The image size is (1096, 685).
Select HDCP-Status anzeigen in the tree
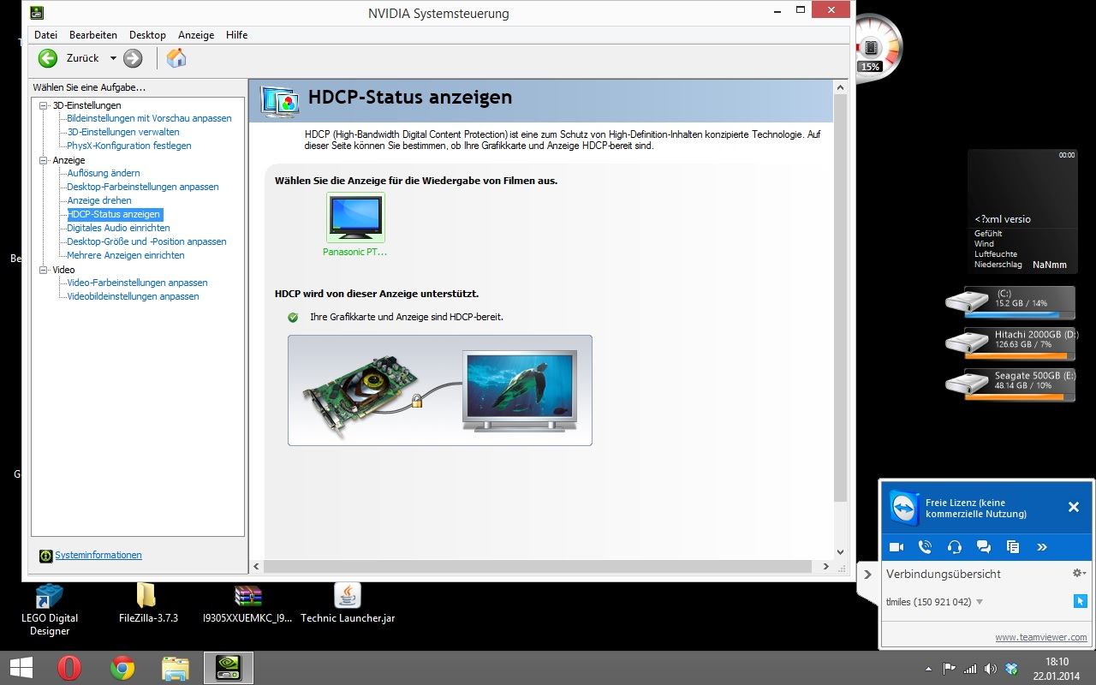[x=114, y=214]
